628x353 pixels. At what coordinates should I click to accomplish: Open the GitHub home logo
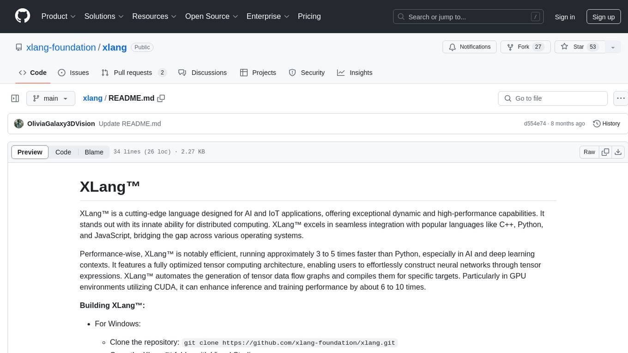click(23, 16)
